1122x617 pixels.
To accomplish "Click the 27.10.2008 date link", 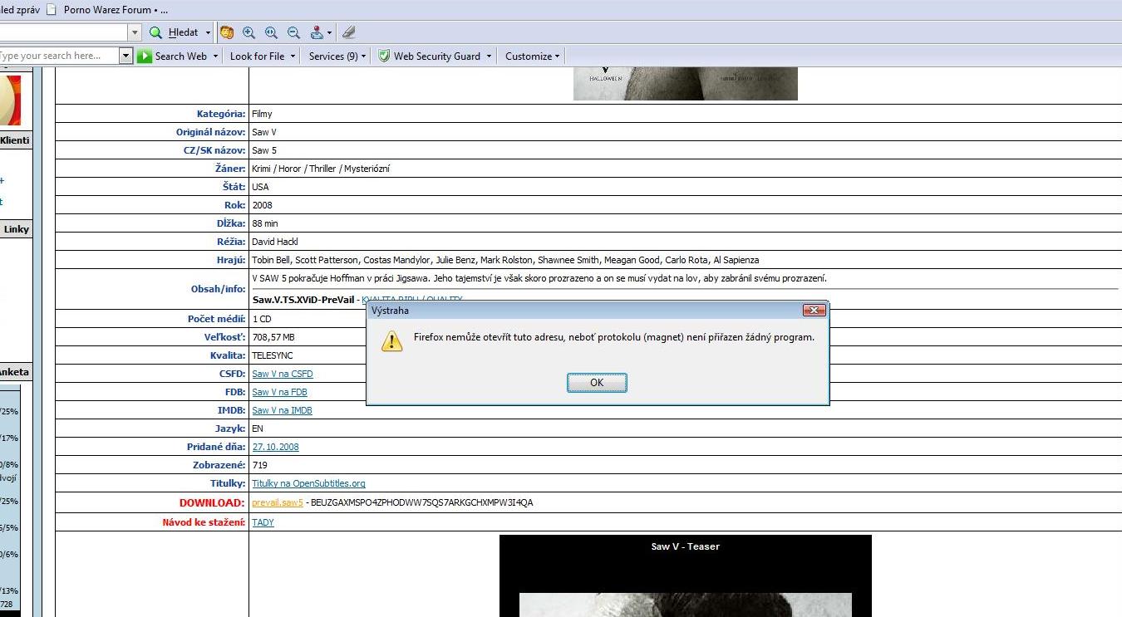I will [x=275, y=447].
